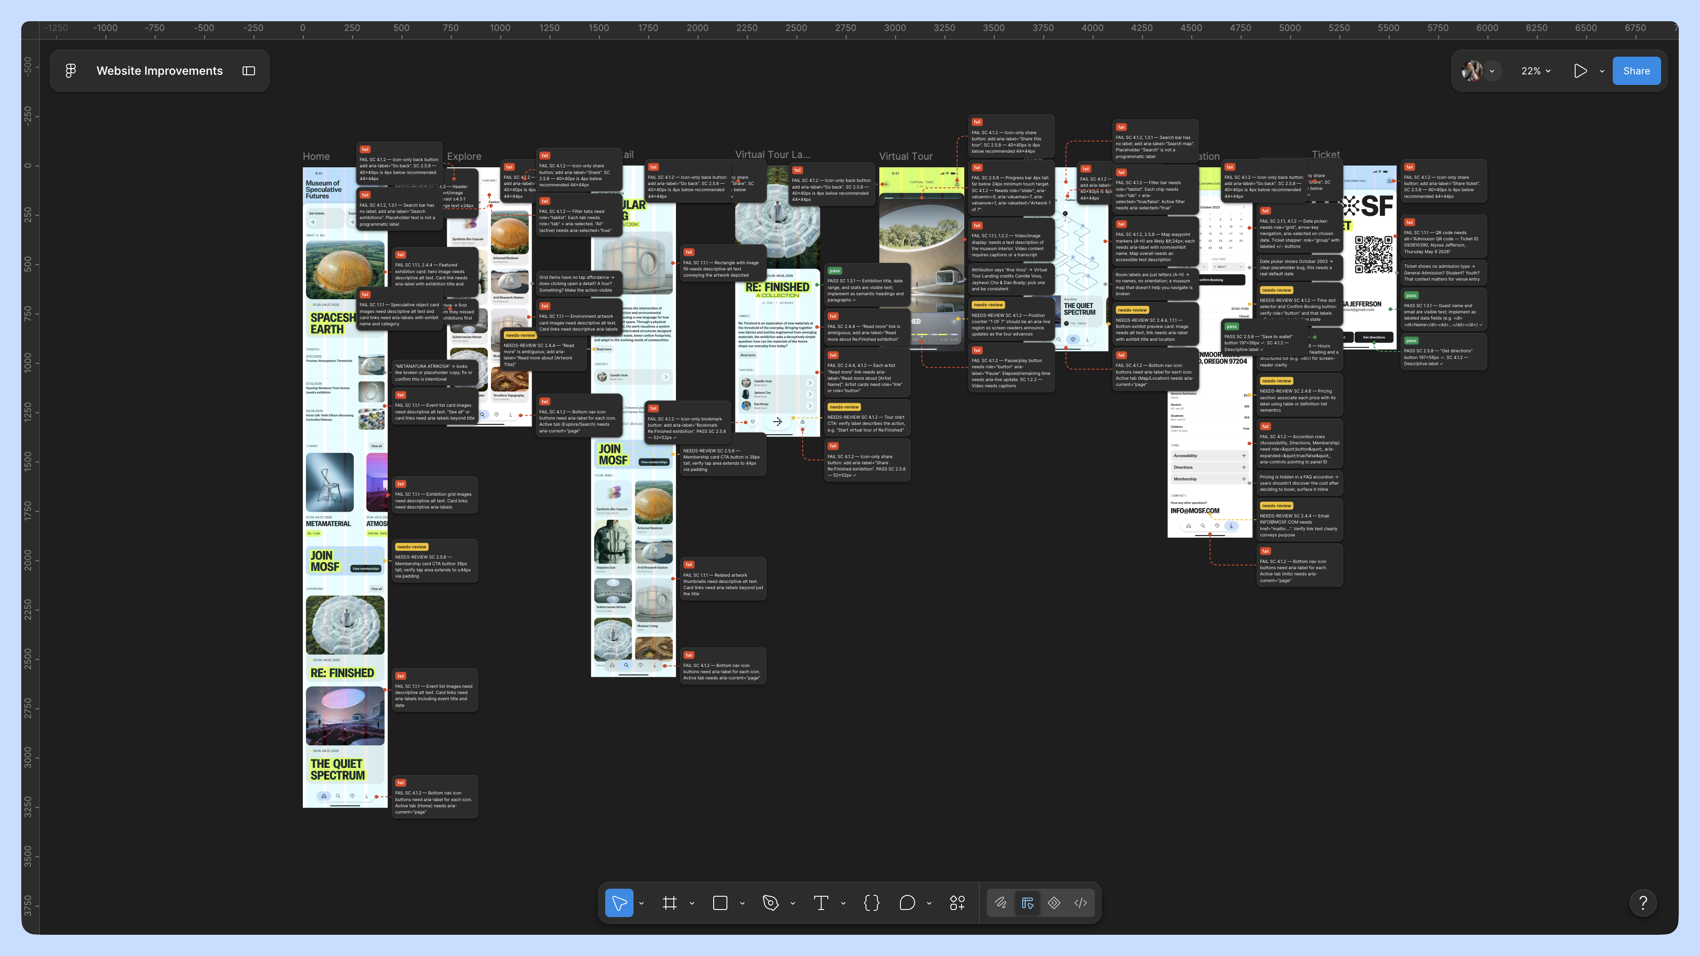Expand the Pen tool options chevron

792,903
